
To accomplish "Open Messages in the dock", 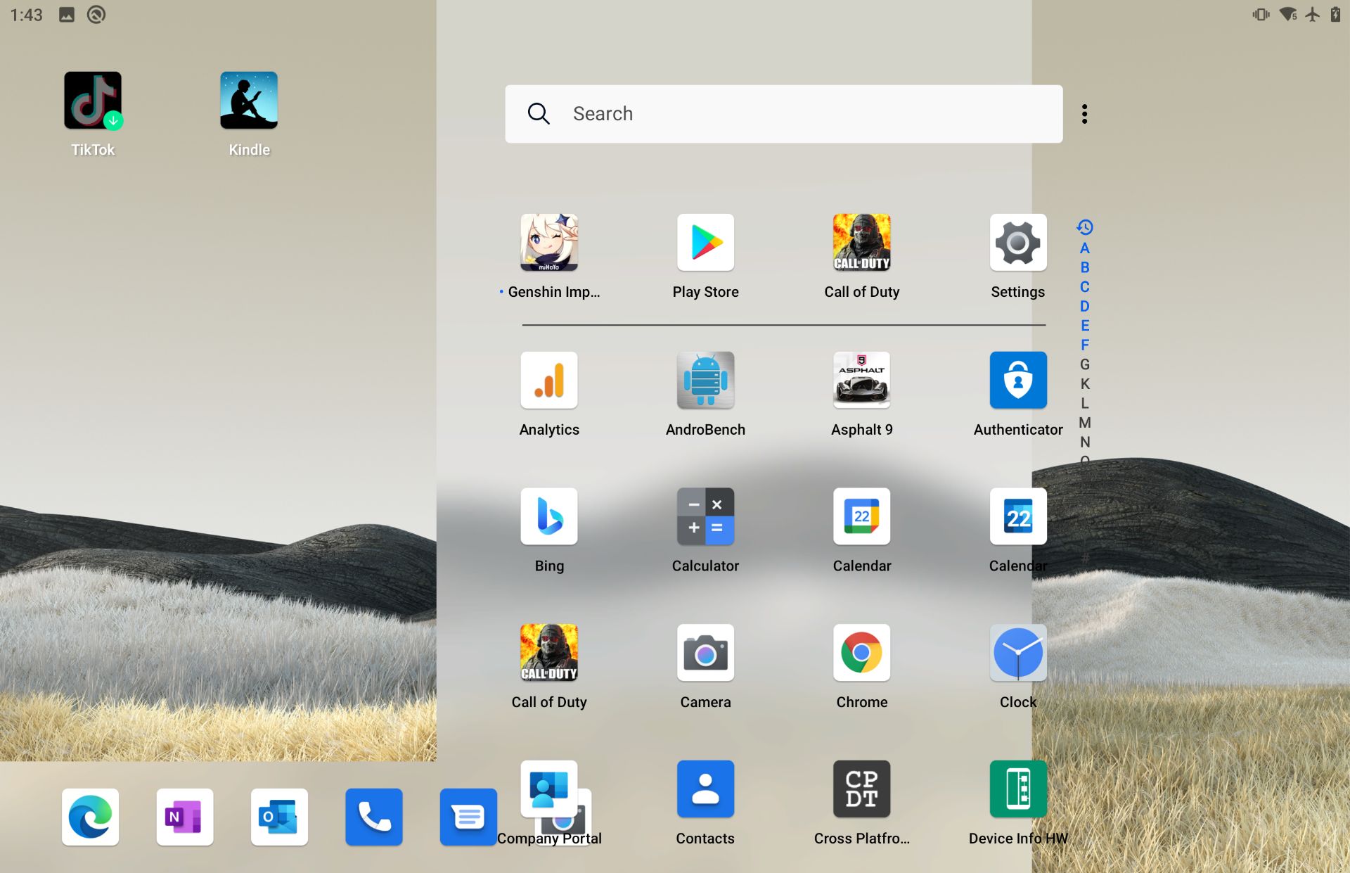I will (468, 817).
